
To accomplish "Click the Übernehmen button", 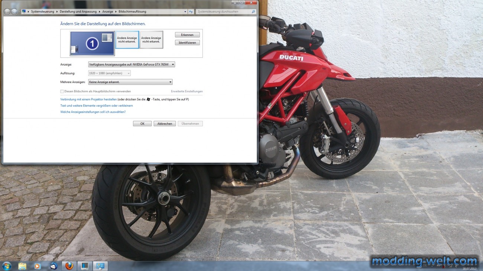I will (x=190, y=124).
